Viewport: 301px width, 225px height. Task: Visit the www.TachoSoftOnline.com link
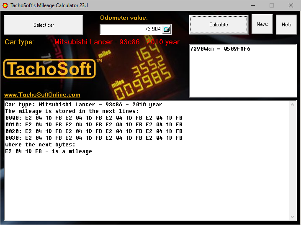[x=42, y=95]
